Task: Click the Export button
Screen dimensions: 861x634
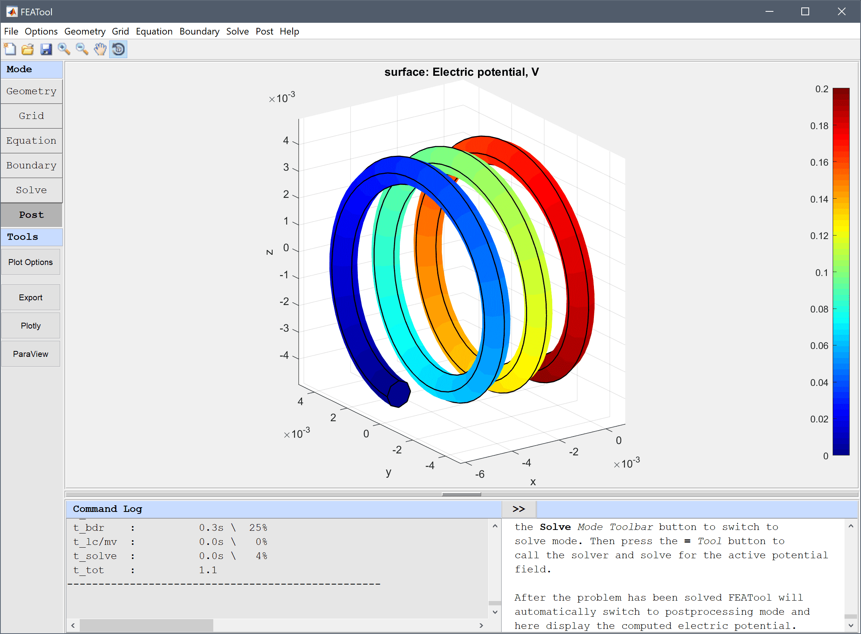Action: click(31, 298)
